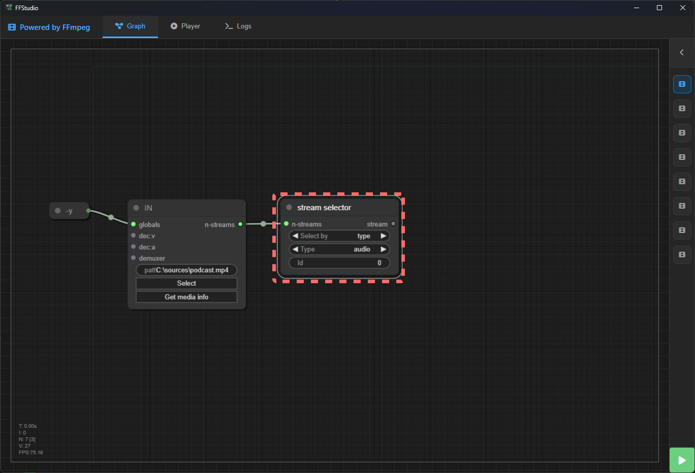Click the link midpoint between -y and IN
This screenshot has width=695, height=473.
tap(111, 217)
